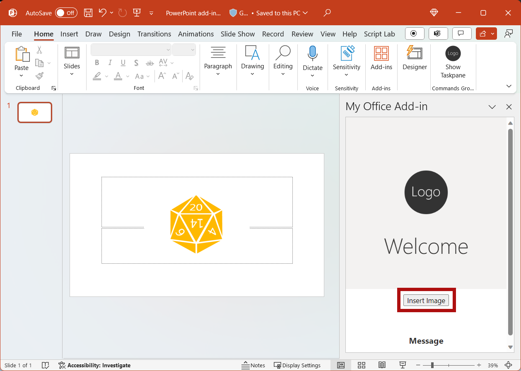Toggle text Shadow formatting
521x371 pixels.
136,63
